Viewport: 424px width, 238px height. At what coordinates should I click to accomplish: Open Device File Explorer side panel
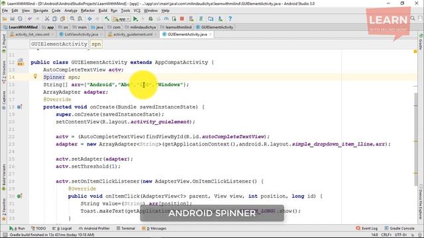coord(421,202)
